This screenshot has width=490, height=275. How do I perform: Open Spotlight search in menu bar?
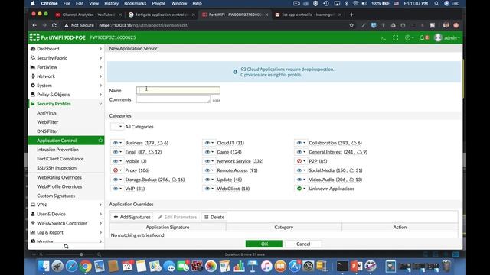coord(436,3)
